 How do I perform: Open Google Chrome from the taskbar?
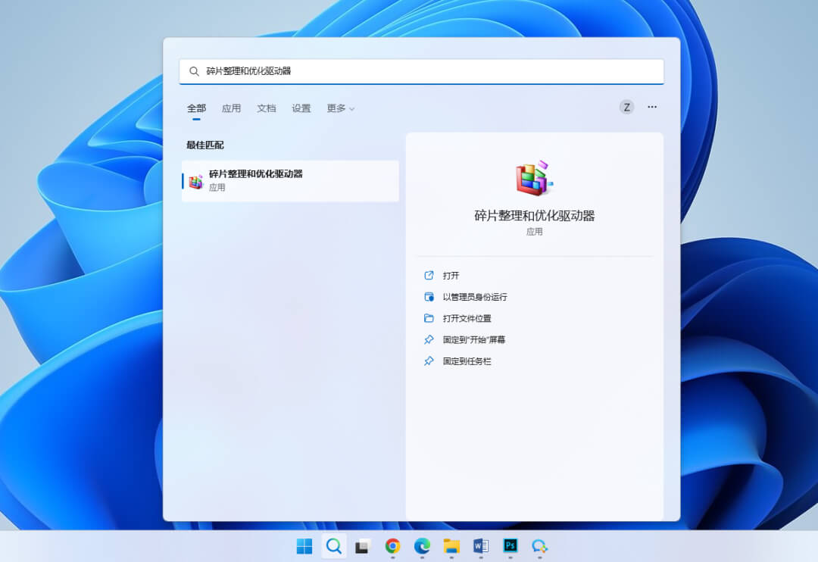tap(393, 546)
